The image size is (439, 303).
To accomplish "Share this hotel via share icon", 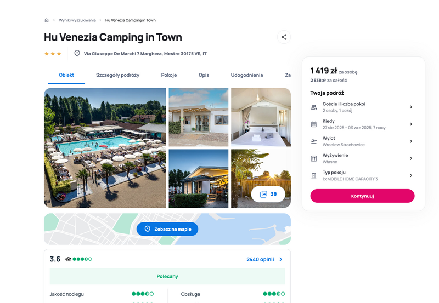I will [x=284, y=37].
